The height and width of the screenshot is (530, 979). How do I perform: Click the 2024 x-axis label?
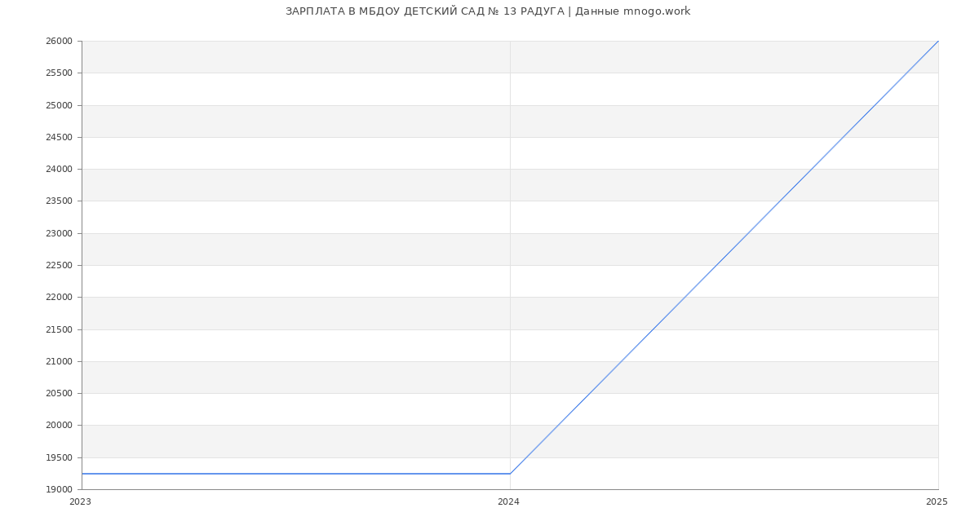coord(508,502)
